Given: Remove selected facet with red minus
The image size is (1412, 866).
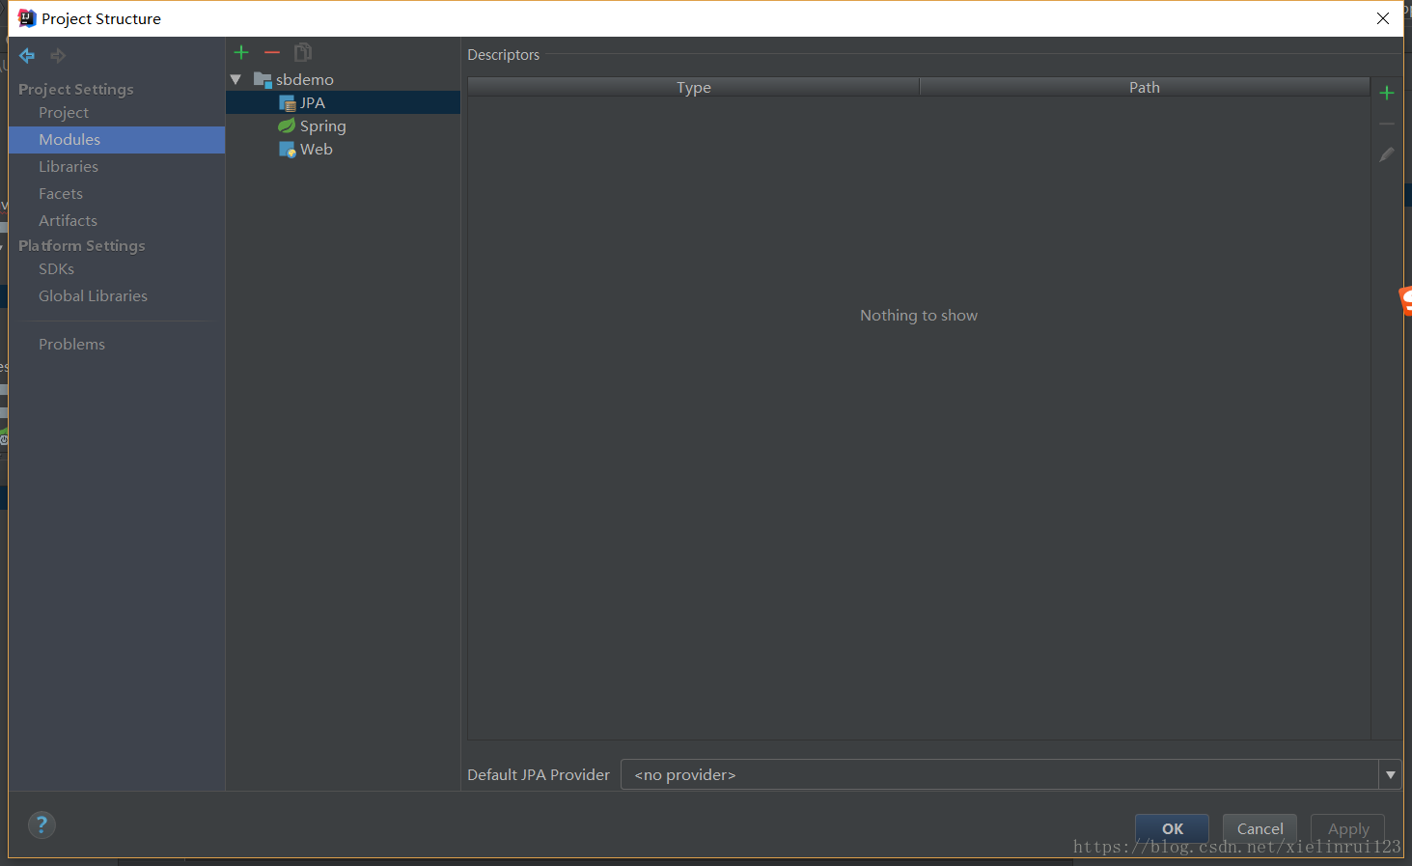Looking at the screenshot, I should [x=272, y=52].
